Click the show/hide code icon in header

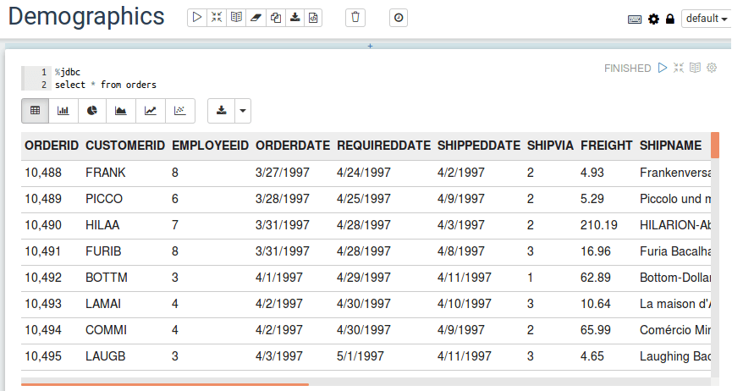coord(217,18)
